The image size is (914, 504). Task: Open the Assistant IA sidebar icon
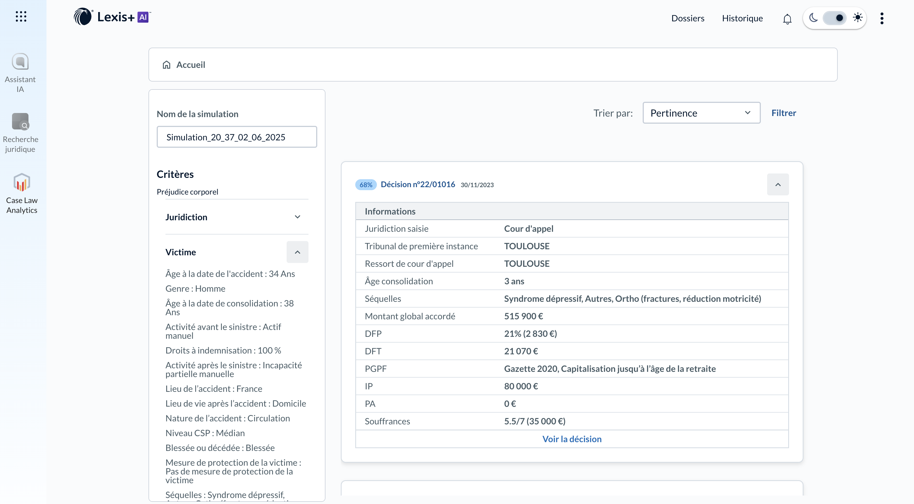pos(20,62)
